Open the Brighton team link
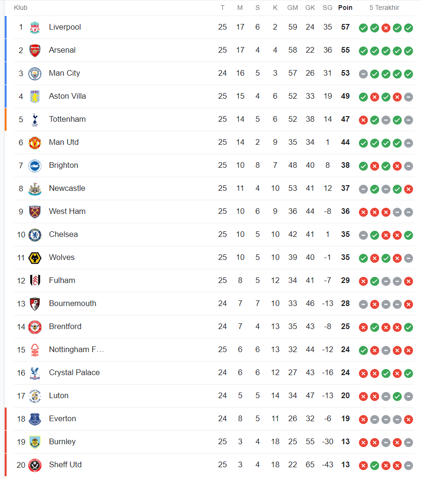The image size is (421, 479). pos(64,165)
